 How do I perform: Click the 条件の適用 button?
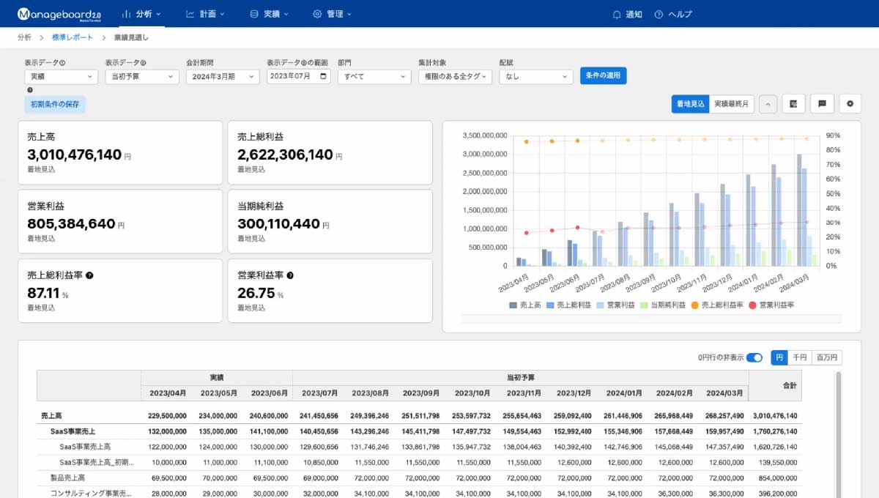(x=603, y=75)
